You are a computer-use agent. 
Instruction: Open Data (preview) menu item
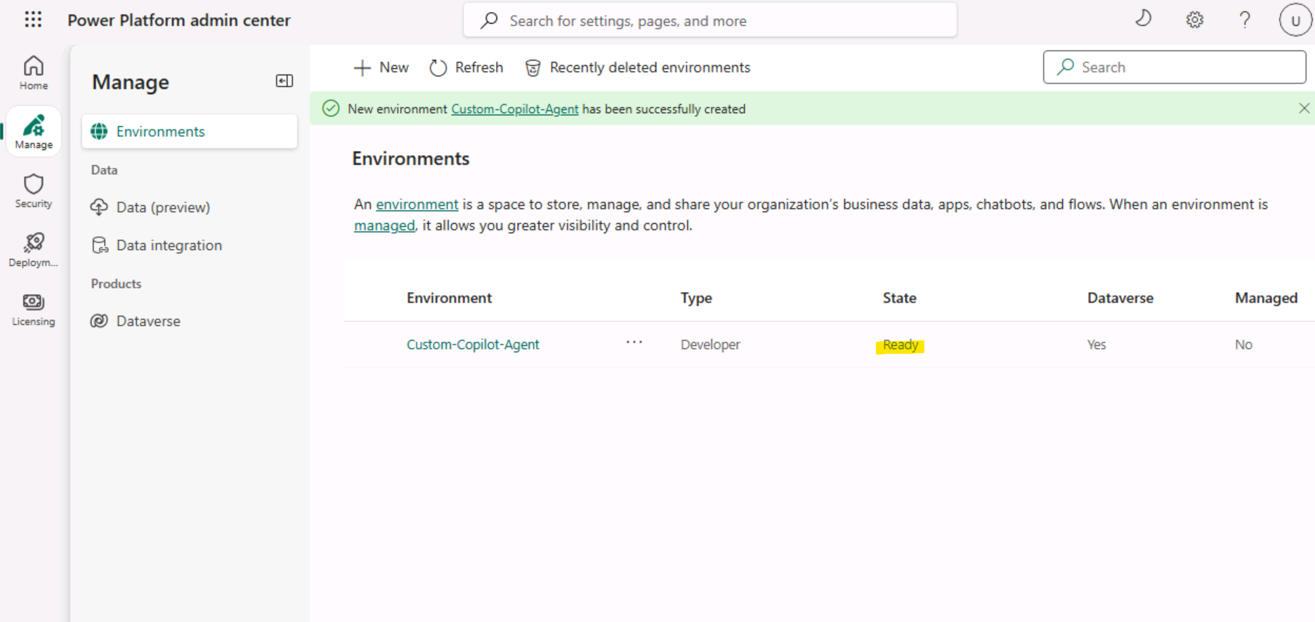point(162,207)
